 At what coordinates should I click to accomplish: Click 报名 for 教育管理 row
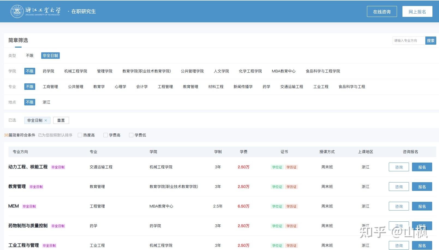tap(422, 187)
